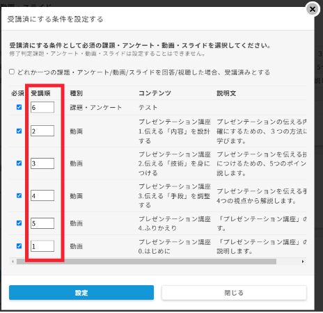The height and width of the screenshot is (313, 323).
Task: Toggle required checkbox for 1.伝える「内容」 video
Action: pos(19,131)
